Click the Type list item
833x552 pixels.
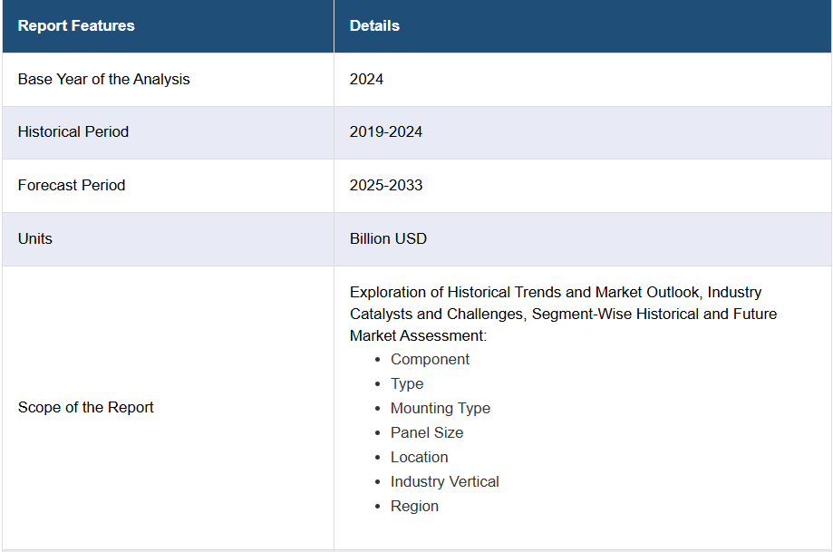(407, 383)
